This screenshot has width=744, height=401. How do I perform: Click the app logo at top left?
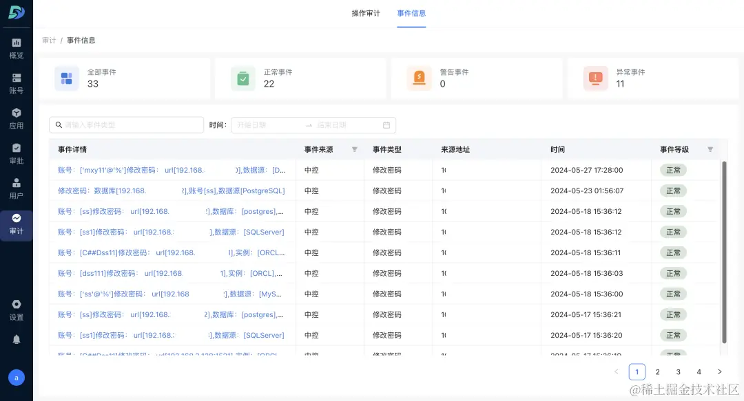(x=16, y=12)
